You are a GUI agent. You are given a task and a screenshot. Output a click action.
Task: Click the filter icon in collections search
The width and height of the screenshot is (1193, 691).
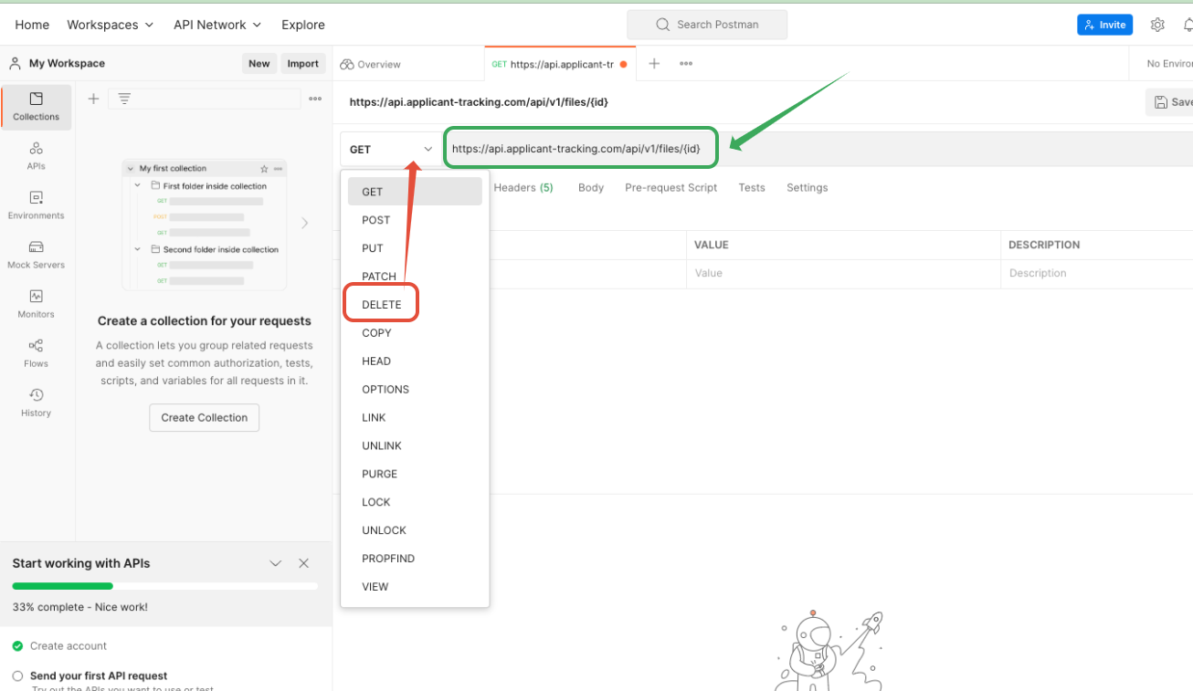[124, 99]
